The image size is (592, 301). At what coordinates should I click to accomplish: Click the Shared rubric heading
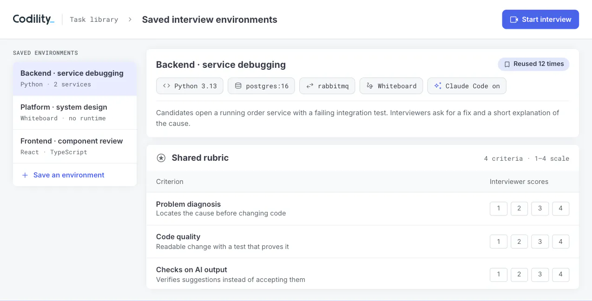coord(200,158)
